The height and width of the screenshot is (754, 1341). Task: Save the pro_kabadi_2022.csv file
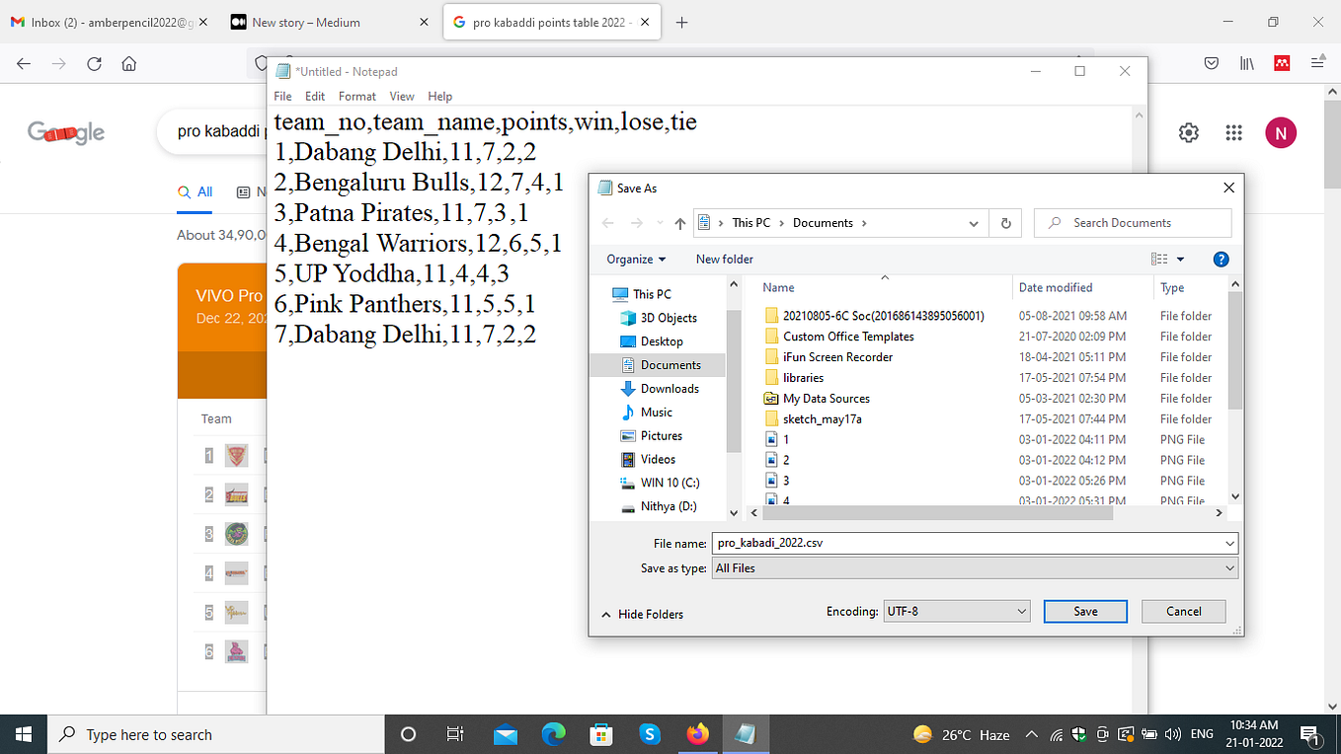coord(1084,611)
